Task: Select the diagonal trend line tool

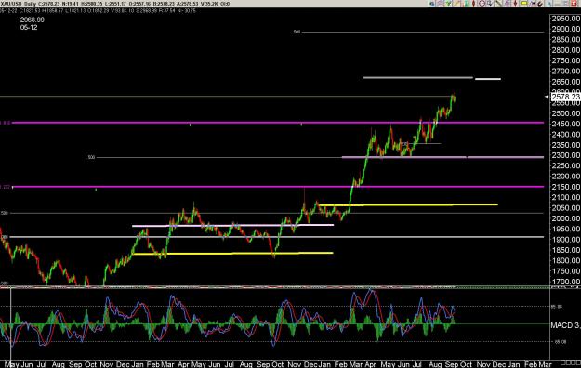Action: click(x=498, y=4)
